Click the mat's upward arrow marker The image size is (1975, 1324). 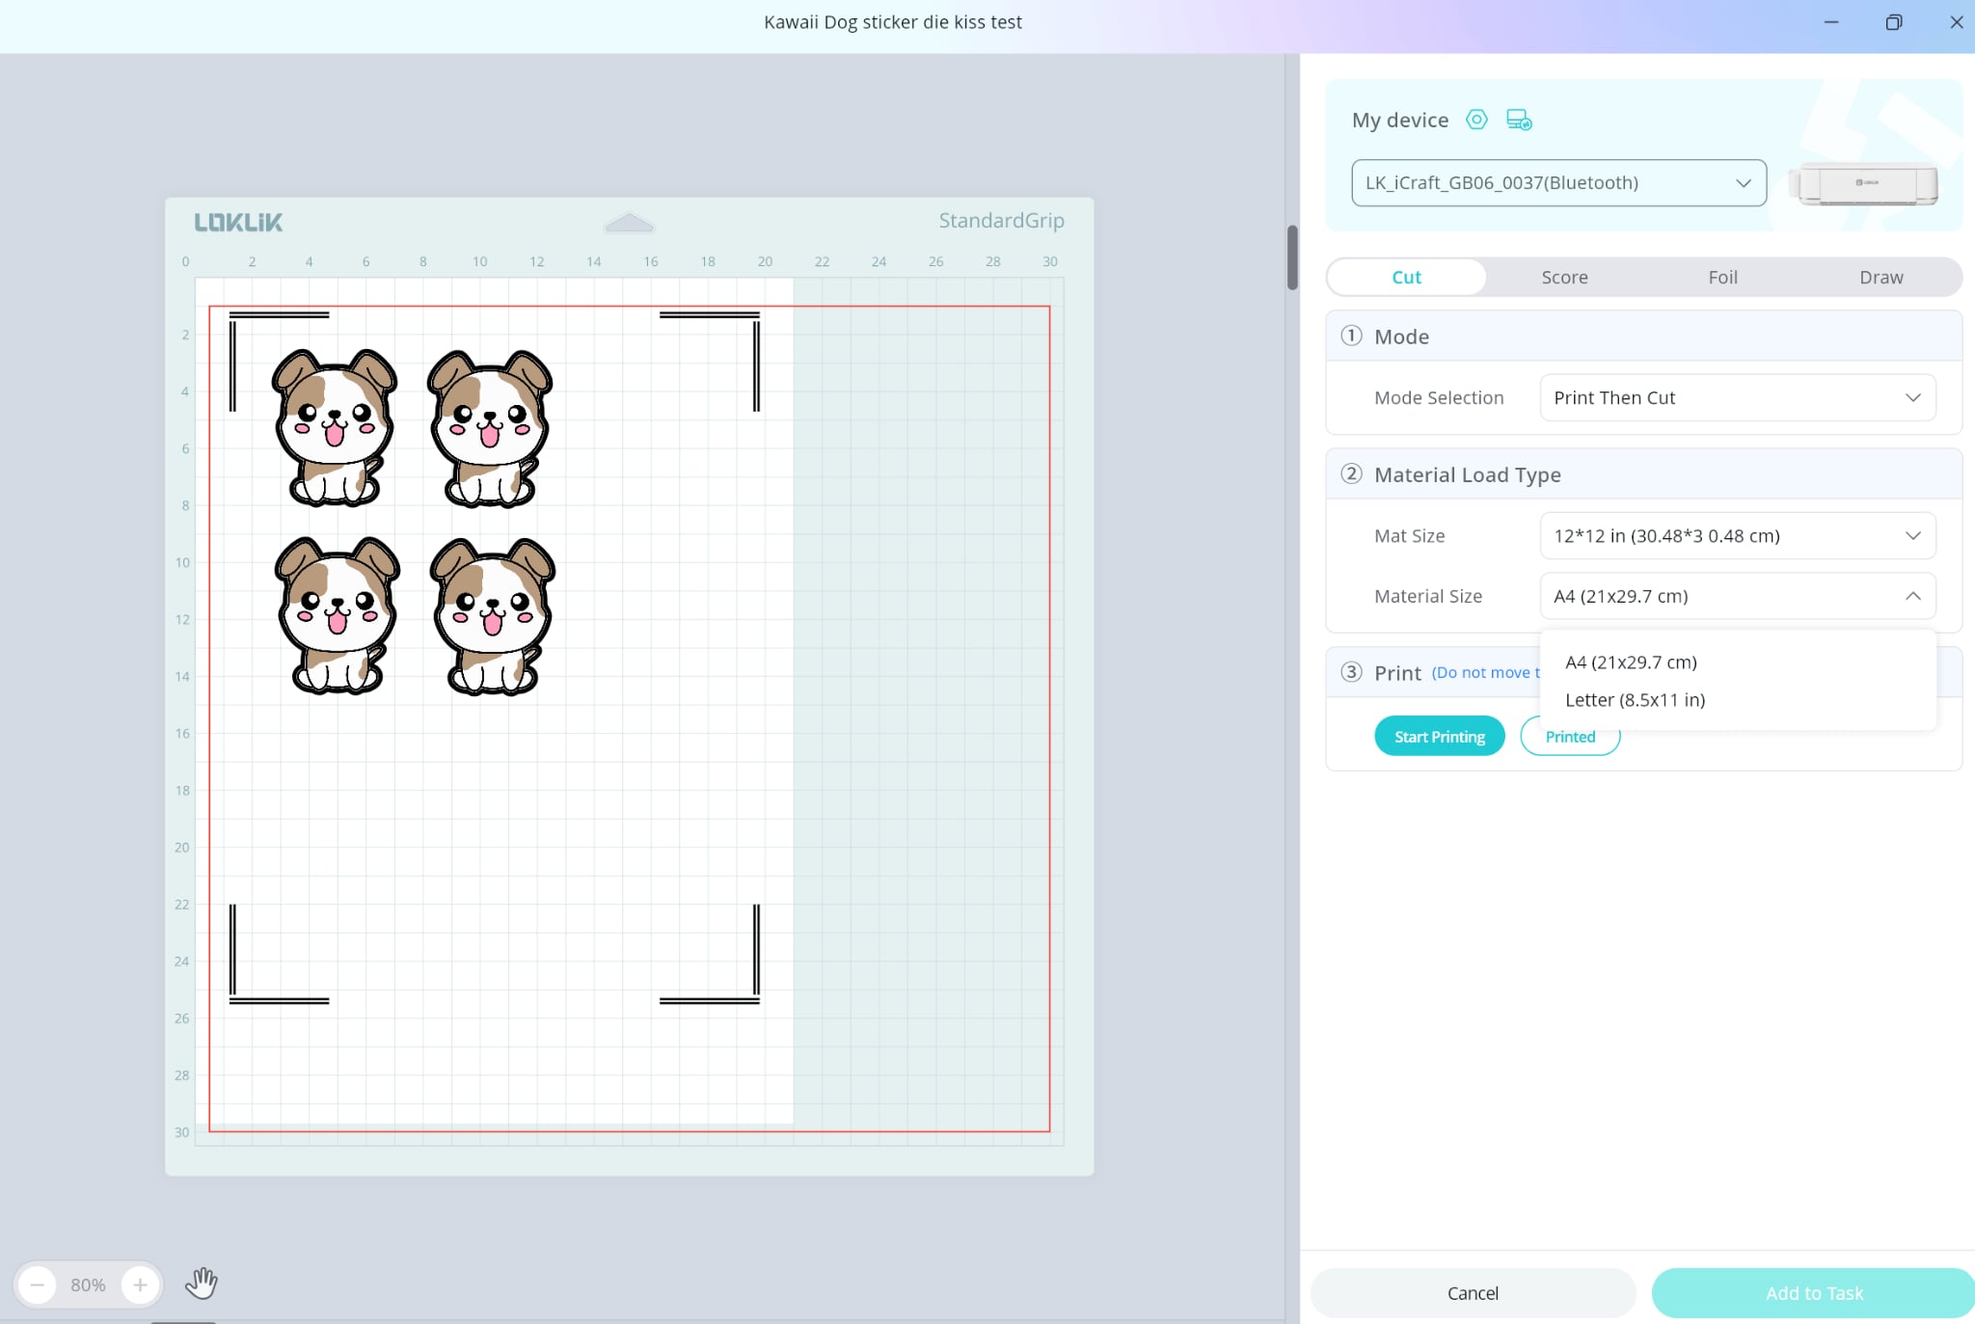click(x=629, y=224)
